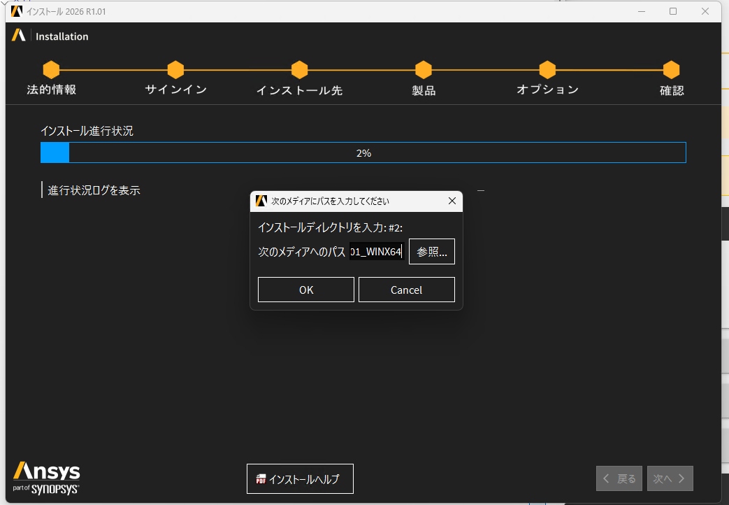Click the 法的情報 step label
The image size is (729, 505).
click(x=51, y=90)
